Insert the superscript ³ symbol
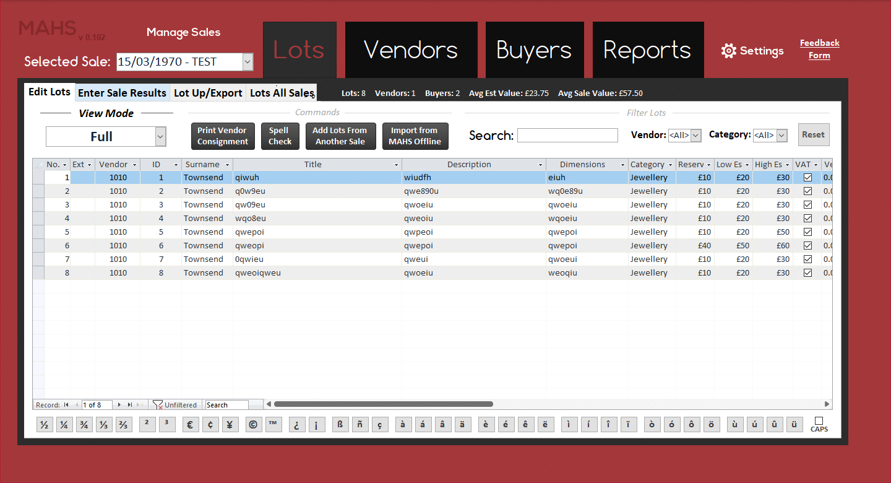This screenshot has height=483, width=891. click(x=167, y=425)
